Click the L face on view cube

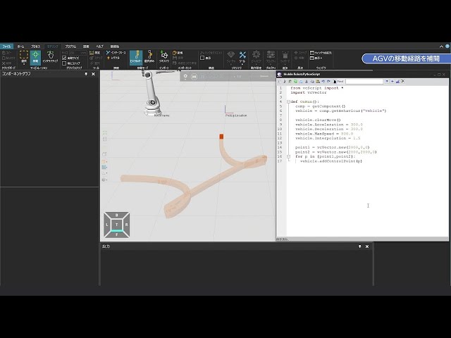(106, 225)
